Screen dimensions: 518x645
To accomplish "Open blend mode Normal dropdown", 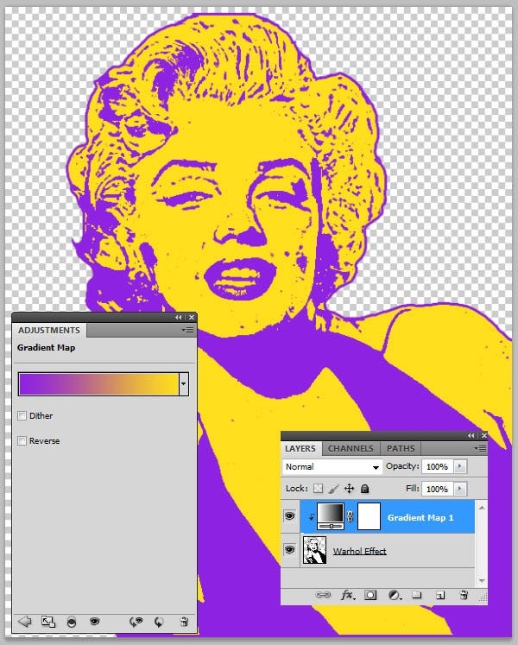I will coord(332,466).
